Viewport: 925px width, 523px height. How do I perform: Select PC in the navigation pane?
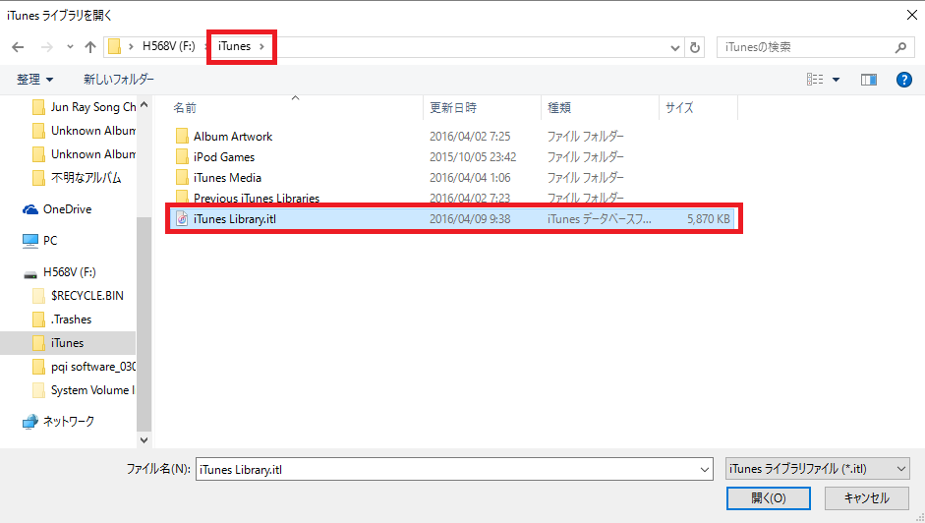coord(50,240)
